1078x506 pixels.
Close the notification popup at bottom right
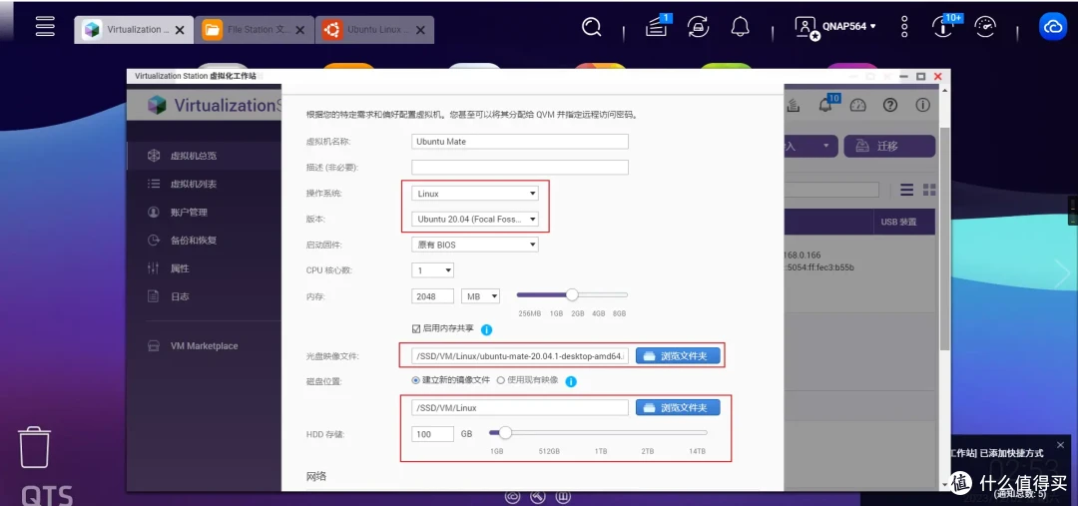(x=1060, y=445)
